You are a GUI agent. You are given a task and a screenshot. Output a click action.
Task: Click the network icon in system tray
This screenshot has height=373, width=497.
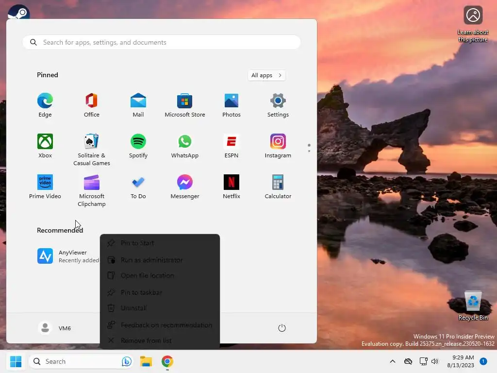(x=423, y=361)
